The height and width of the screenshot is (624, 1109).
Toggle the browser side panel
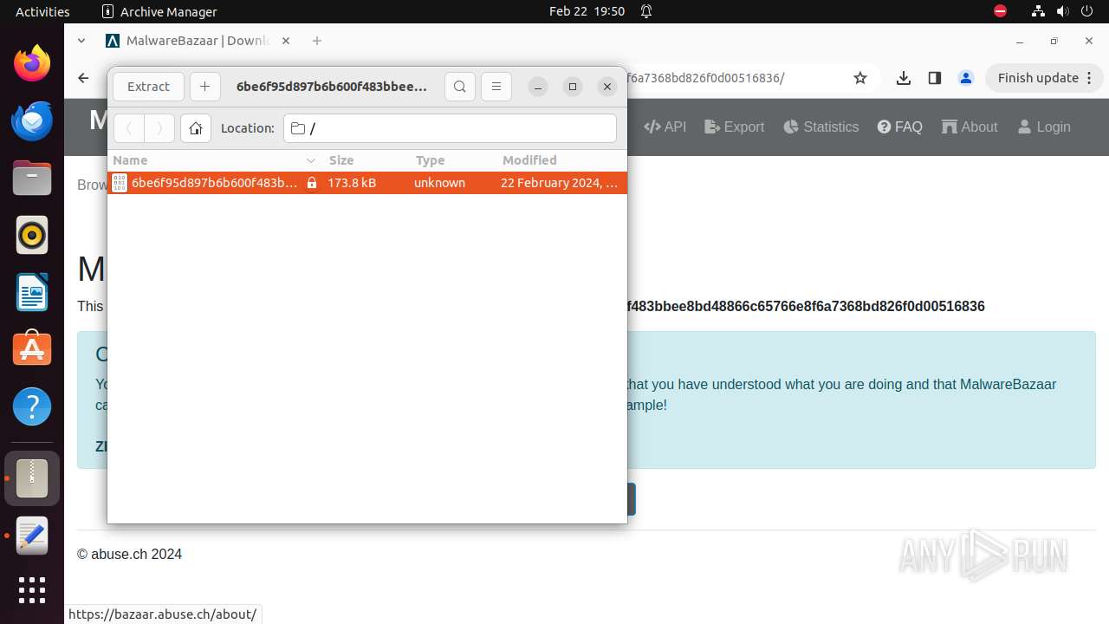(x=934, y=78)
